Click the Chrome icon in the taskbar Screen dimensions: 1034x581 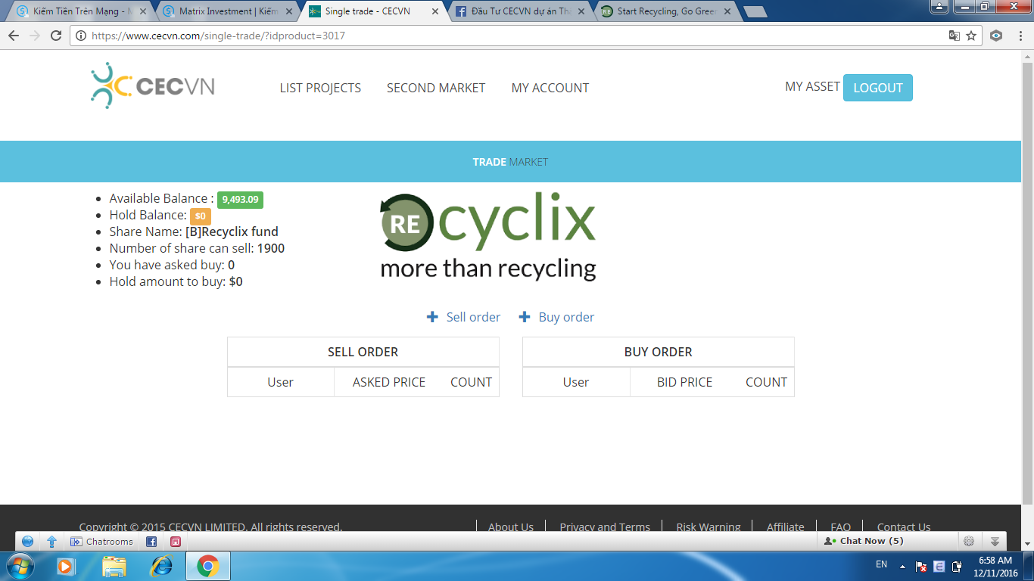[x=208, y=566]
